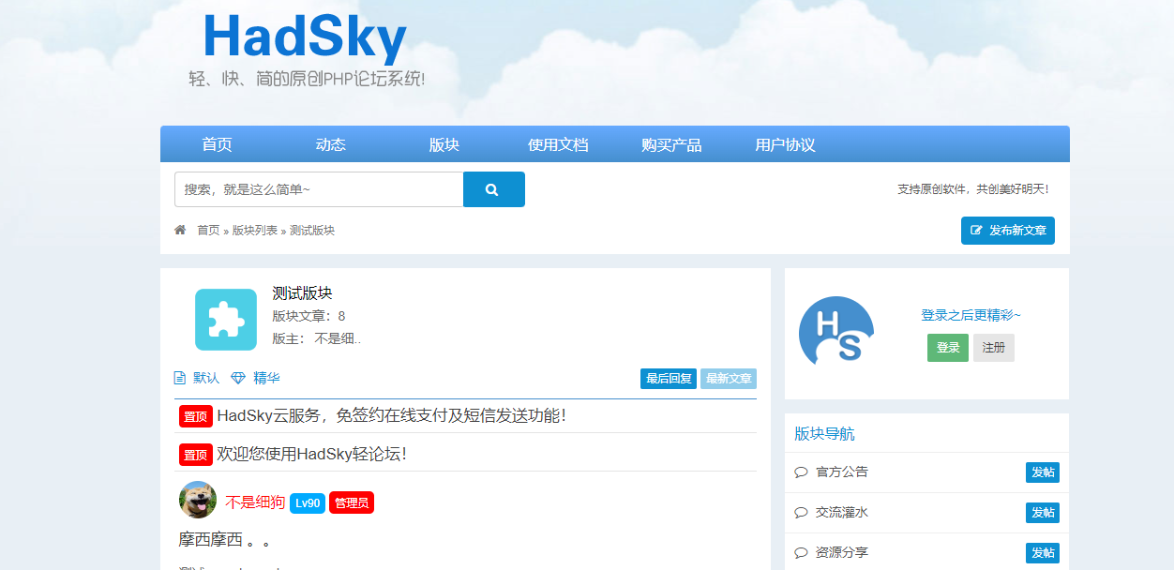The image size is (1174, 570).
Task: Click 版块列表 in the breadcrumb
Action: click(x=255, y=231)
